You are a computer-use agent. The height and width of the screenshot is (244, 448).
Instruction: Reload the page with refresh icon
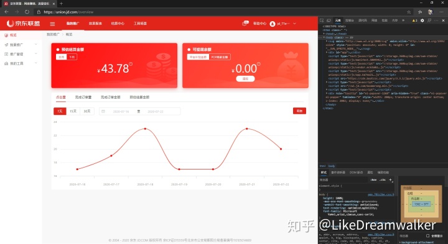point(27,12)
